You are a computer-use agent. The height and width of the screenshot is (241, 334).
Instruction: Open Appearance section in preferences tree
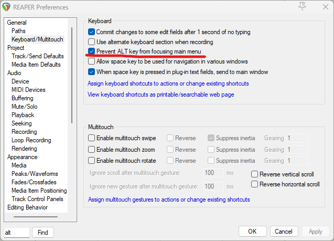[x=23, y=157]
